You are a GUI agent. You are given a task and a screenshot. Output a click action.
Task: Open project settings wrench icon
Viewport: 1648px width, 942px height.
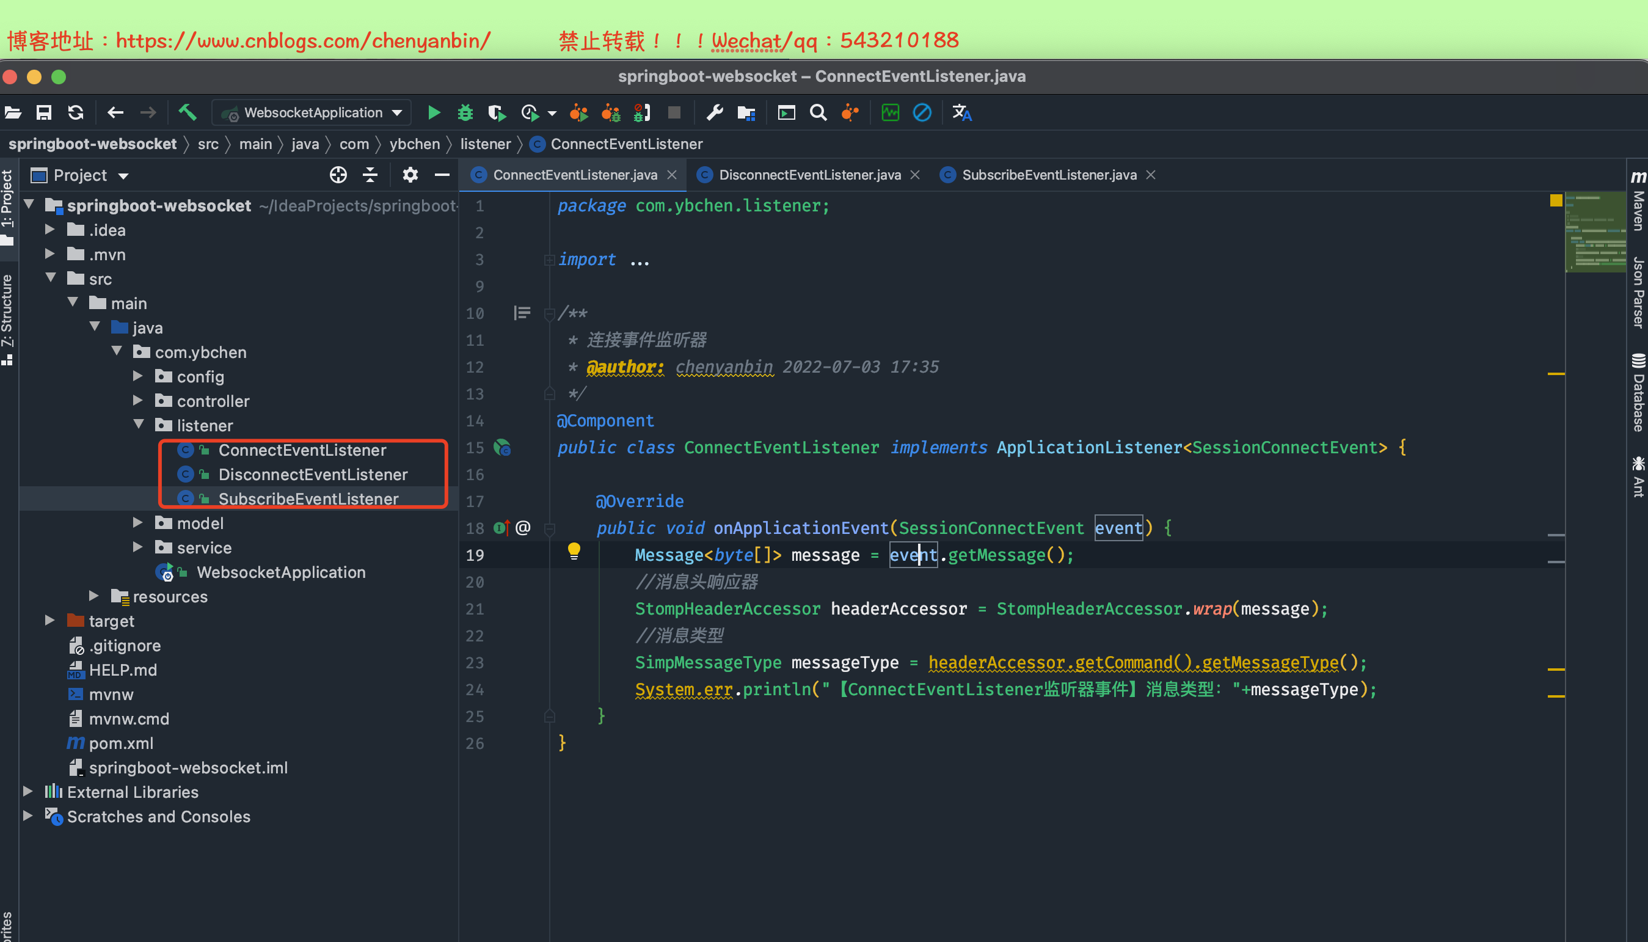tap(714, 112)
